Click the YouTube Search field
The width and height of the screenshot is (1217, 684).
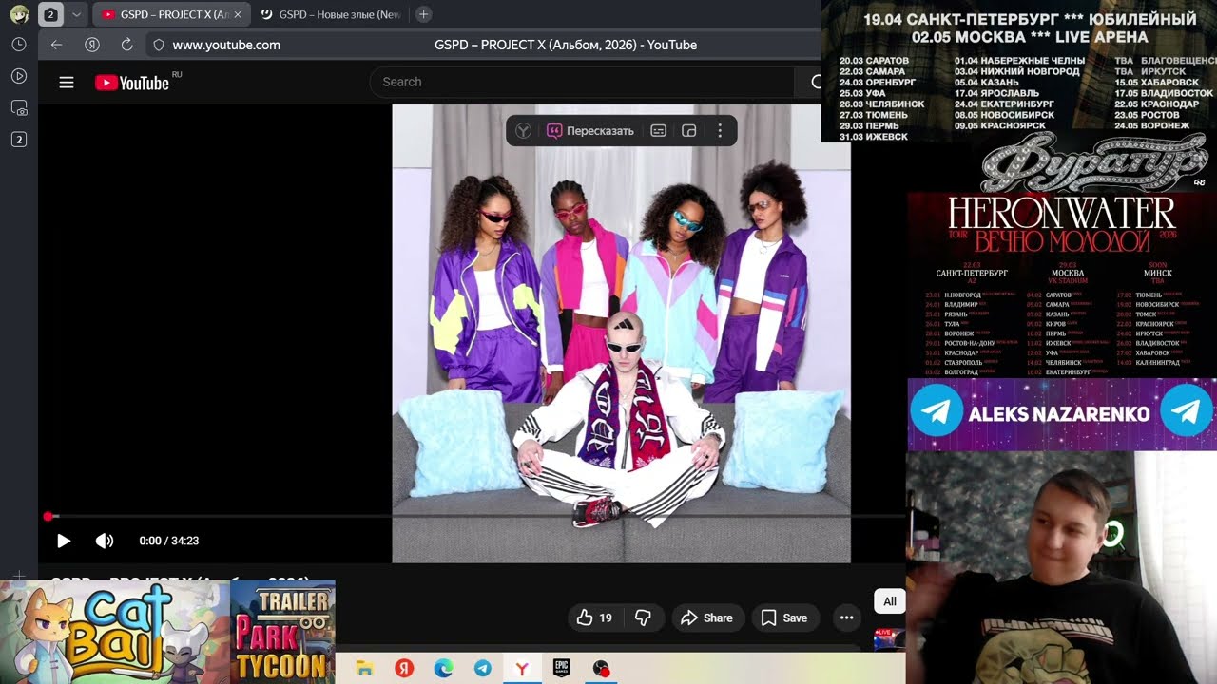pyautogui.click(x=582, y=82)
